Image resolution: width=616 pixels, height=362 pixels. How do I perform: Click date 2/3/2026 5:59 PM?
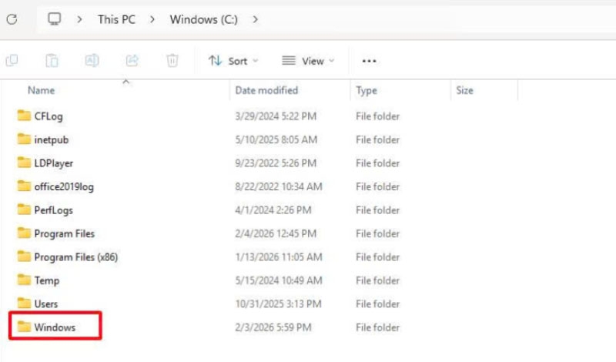273,327
